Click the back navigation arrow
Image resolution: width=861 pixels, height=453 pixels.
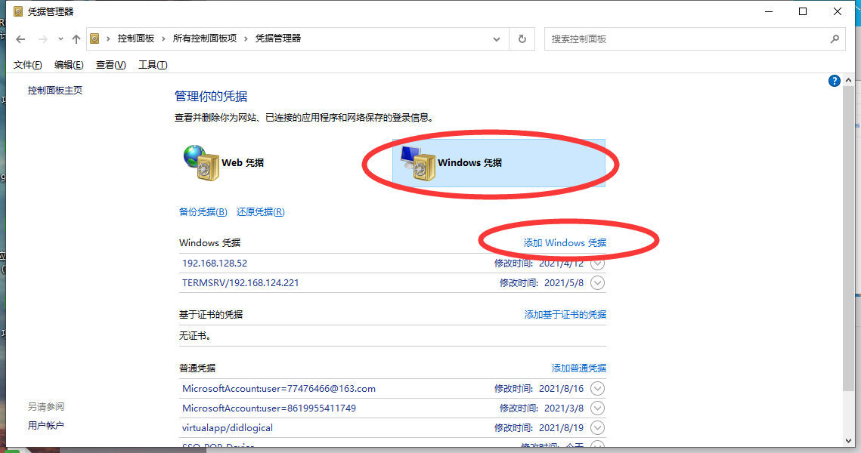click(20, 39)
